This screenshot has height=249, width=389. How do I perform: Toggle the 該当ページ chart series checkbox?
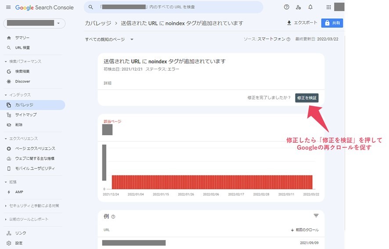coord(107,129)
